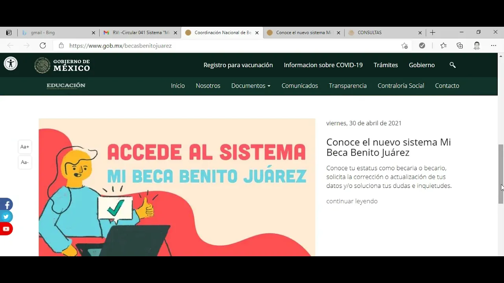Add page to favorites star icon
The image size is (504, 283).
point(404,46)
